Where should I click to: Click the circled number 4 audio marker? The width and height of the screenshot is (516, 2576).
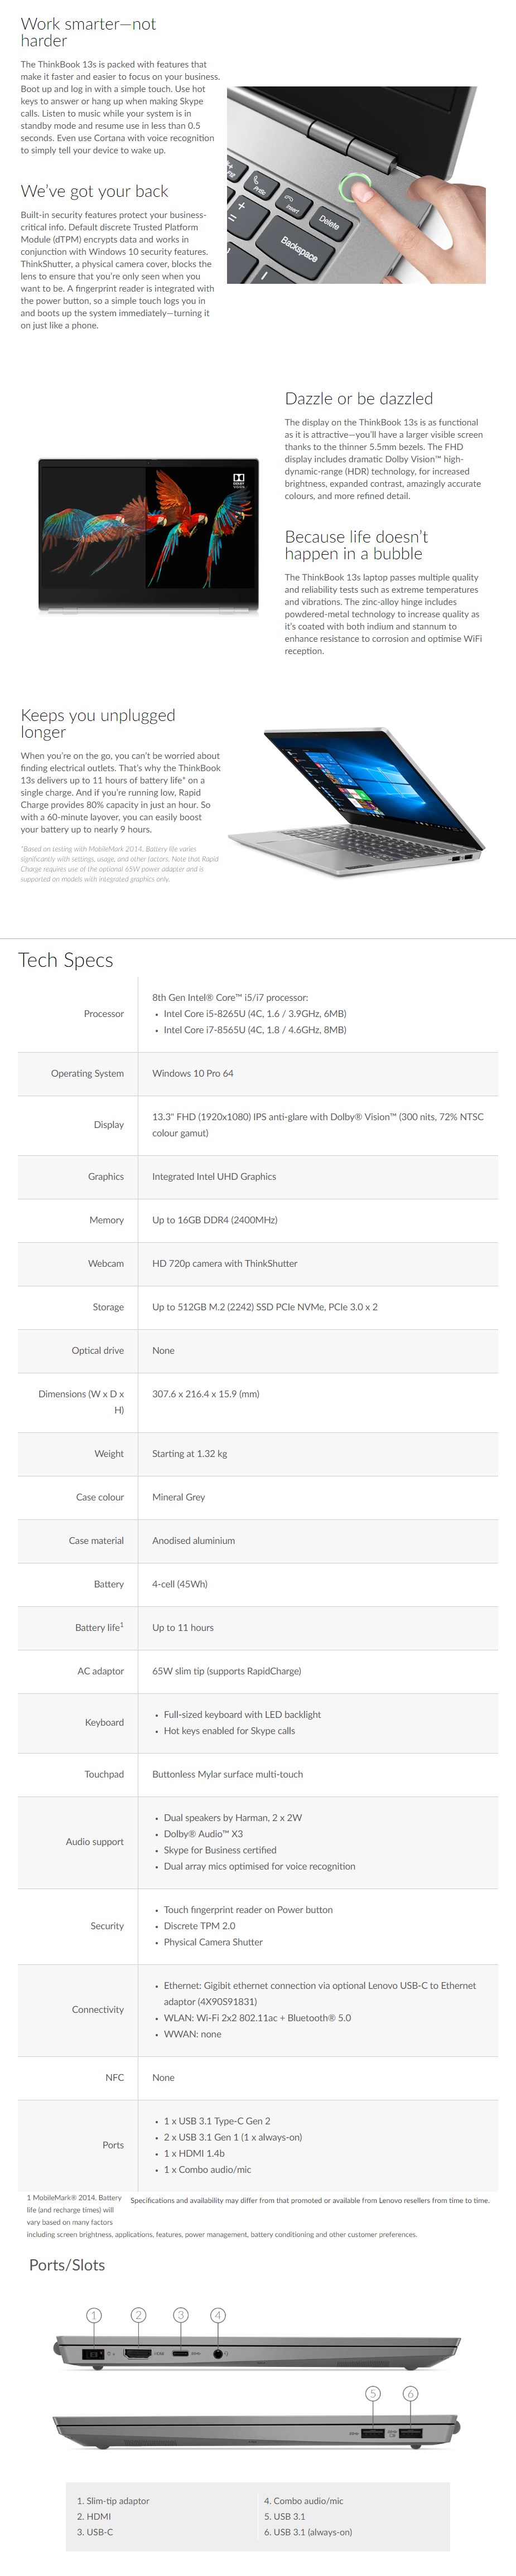pos(218,2315)
